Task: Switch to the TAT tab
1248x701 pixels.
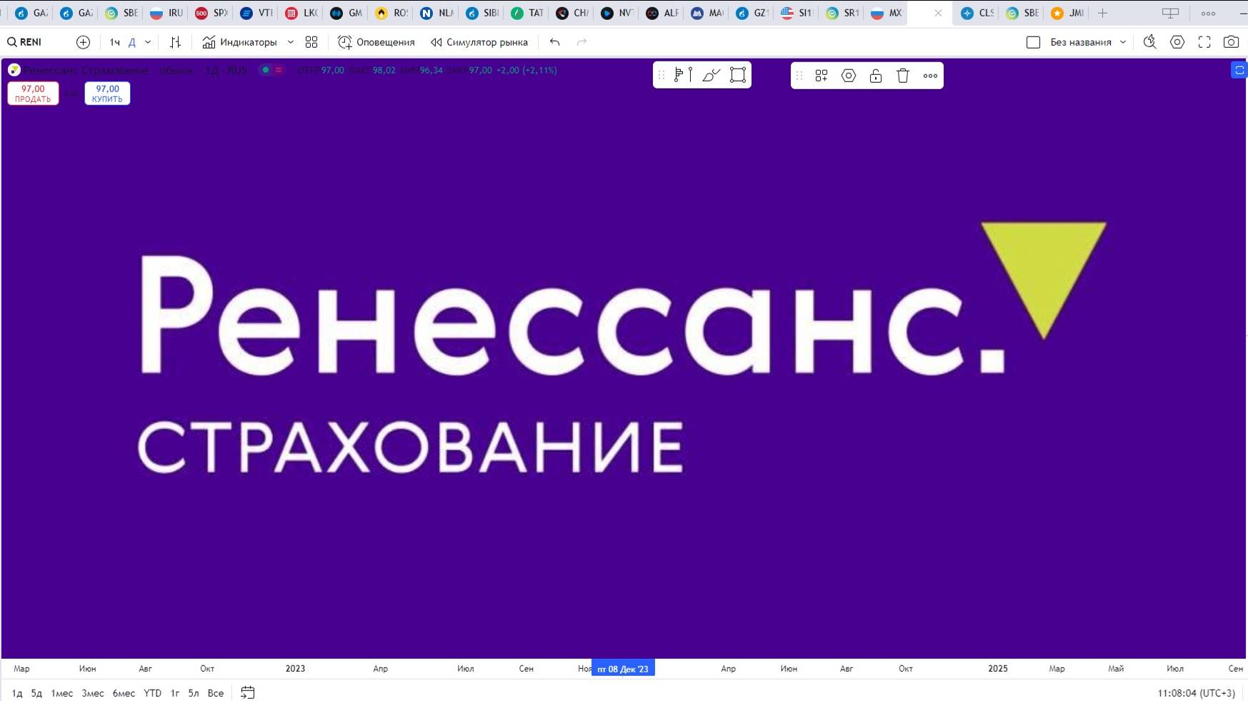Action: click(526, 13)
